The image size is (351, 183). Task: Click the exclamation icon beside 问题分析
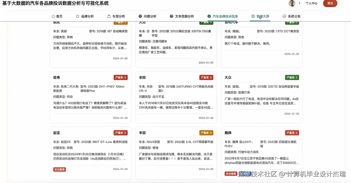point(140,16)
